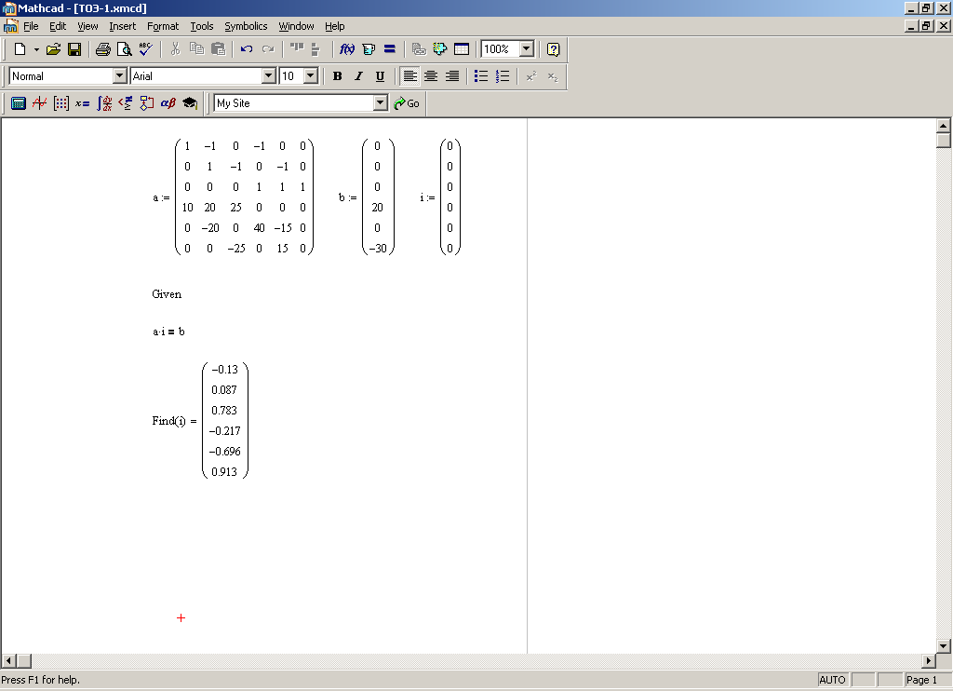Toggle align right
This screenshot has height=691, width=953.
[452, 76]
